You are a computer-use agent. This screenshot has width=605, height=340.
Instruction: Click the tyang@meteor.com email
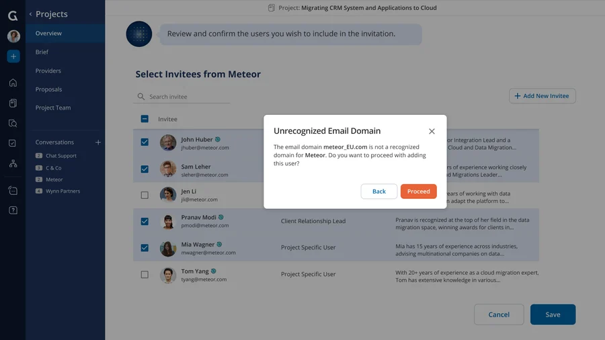[x=204, y=280]
